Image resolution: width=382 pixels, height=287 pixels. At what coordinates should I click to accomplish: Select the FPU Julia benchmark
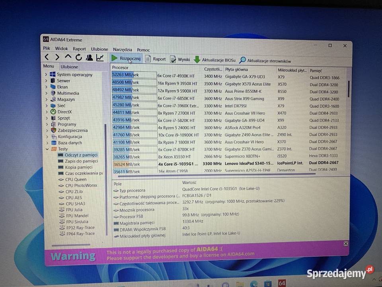[x=71, y=210]
